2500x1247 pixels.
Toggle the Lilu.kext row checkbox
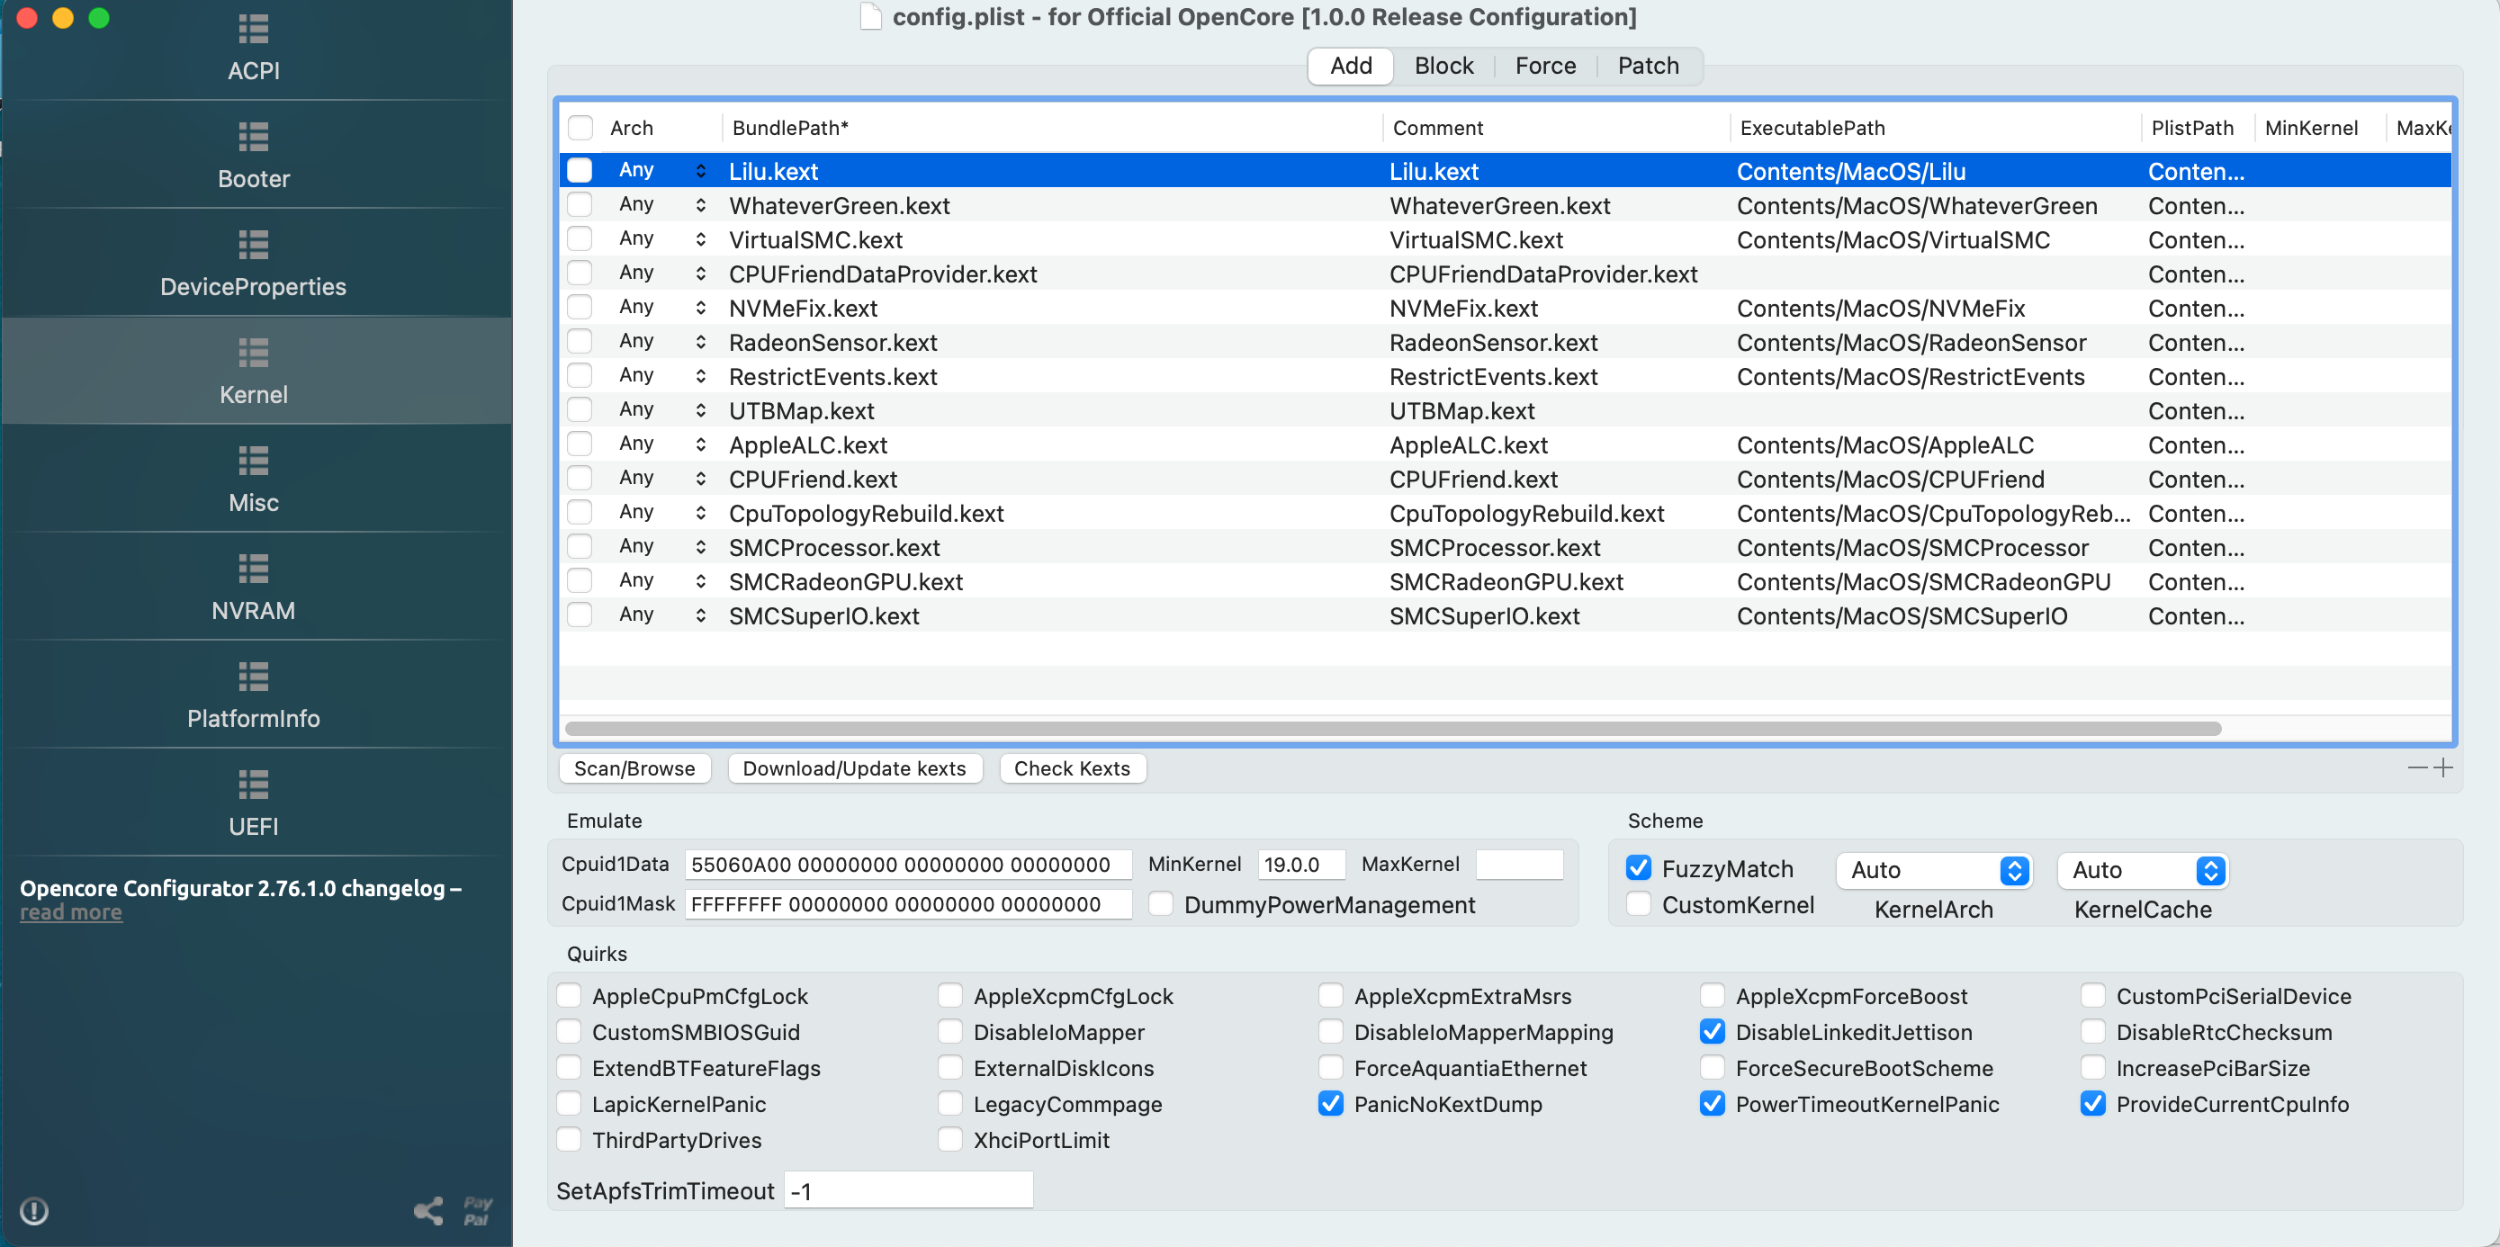[580, 171]
